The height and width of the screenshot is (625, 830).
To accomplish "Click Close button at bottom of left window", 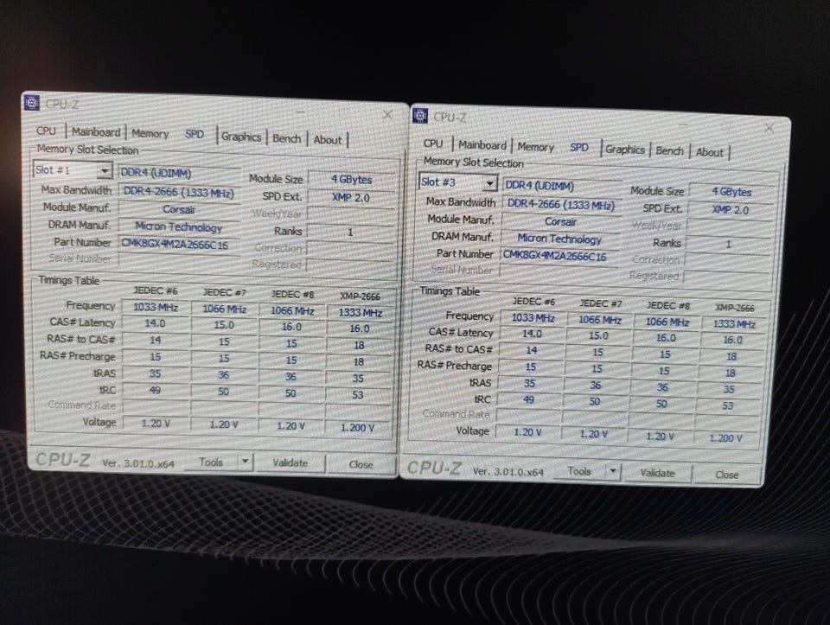I will (x=361, y=465).
